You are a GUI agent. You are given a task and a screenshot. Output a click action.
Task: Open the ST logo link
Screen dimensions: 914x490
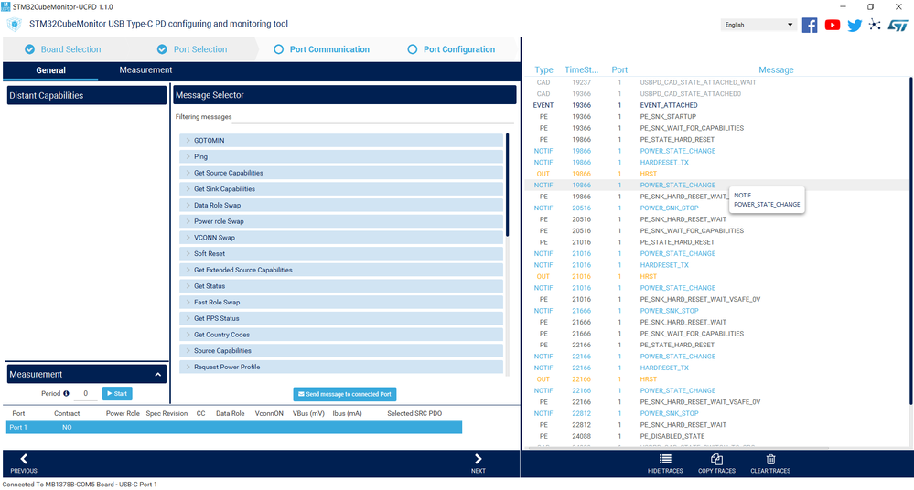coord(898,25)
